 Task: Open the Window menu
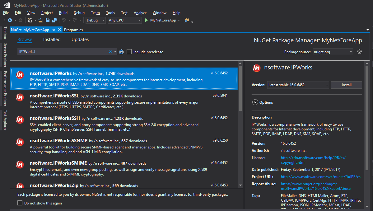(159, 13)
